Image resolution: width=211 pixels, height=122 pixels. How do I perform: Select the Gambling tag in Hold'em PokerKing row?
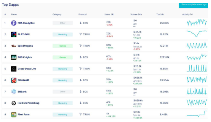tap(63, 103)
